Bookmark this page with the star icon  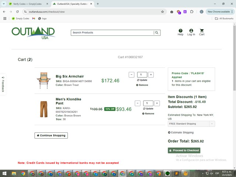pos(162,12)
